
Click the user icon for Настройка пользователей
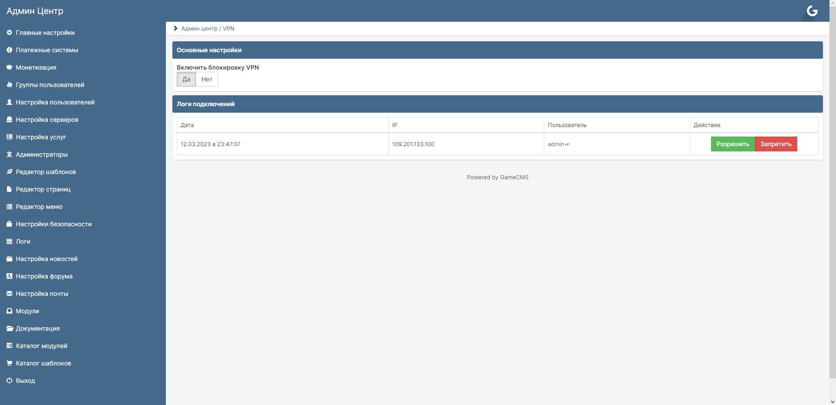(9, 102)
